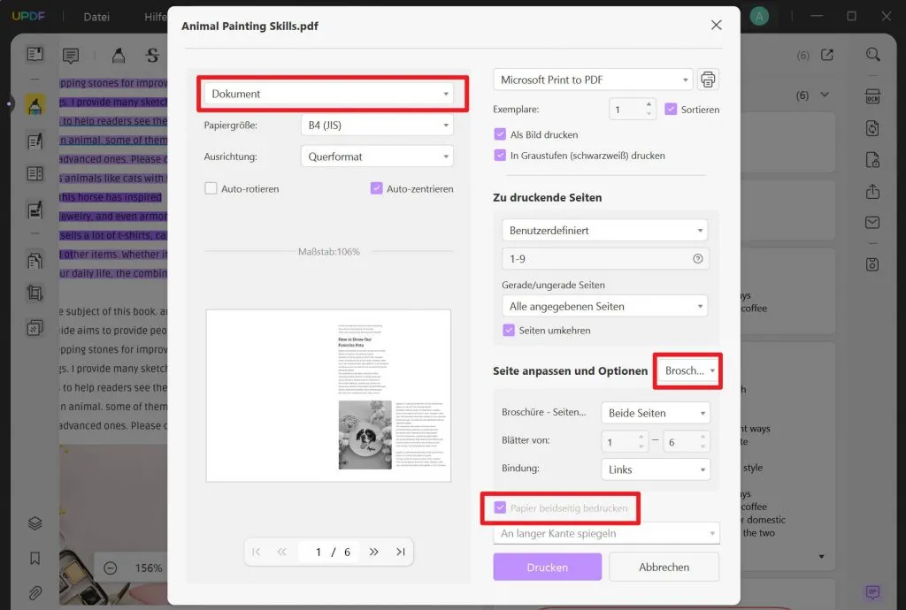The width and height of the screenshot is (906, 610).
Task: Click the zoom-out minus control near 156%
Action: tap(110, 568)
